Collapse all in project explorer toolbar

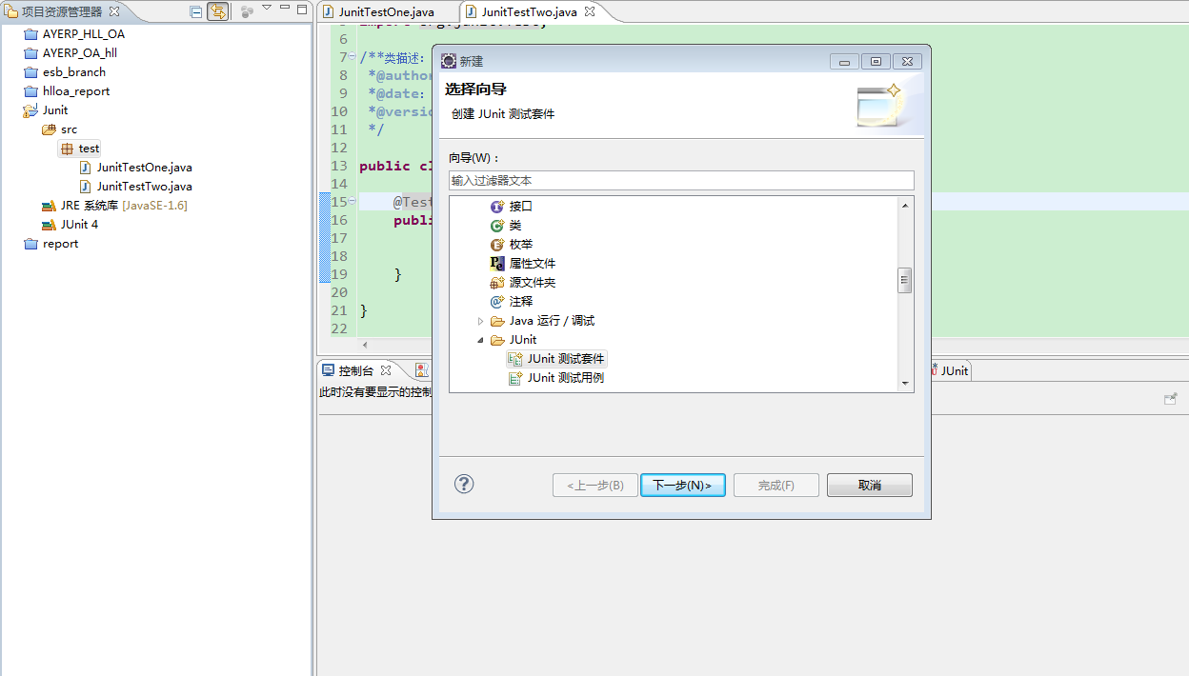196,11
